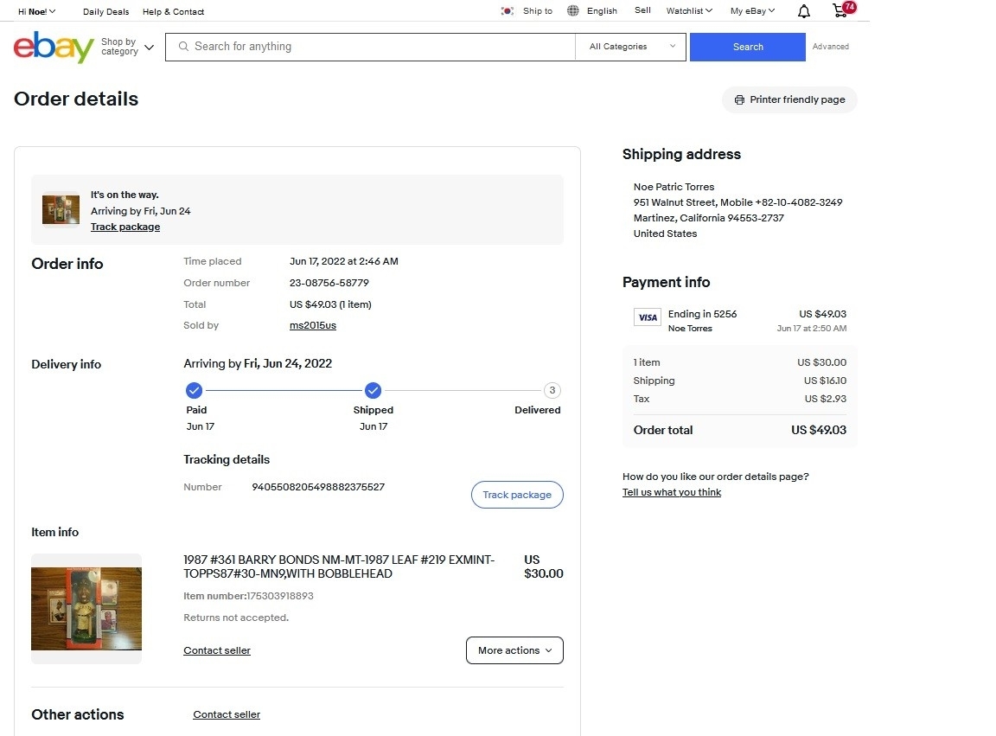996x736 pixels.
Task: Click the Visa card logo
Action: point(648,317)
